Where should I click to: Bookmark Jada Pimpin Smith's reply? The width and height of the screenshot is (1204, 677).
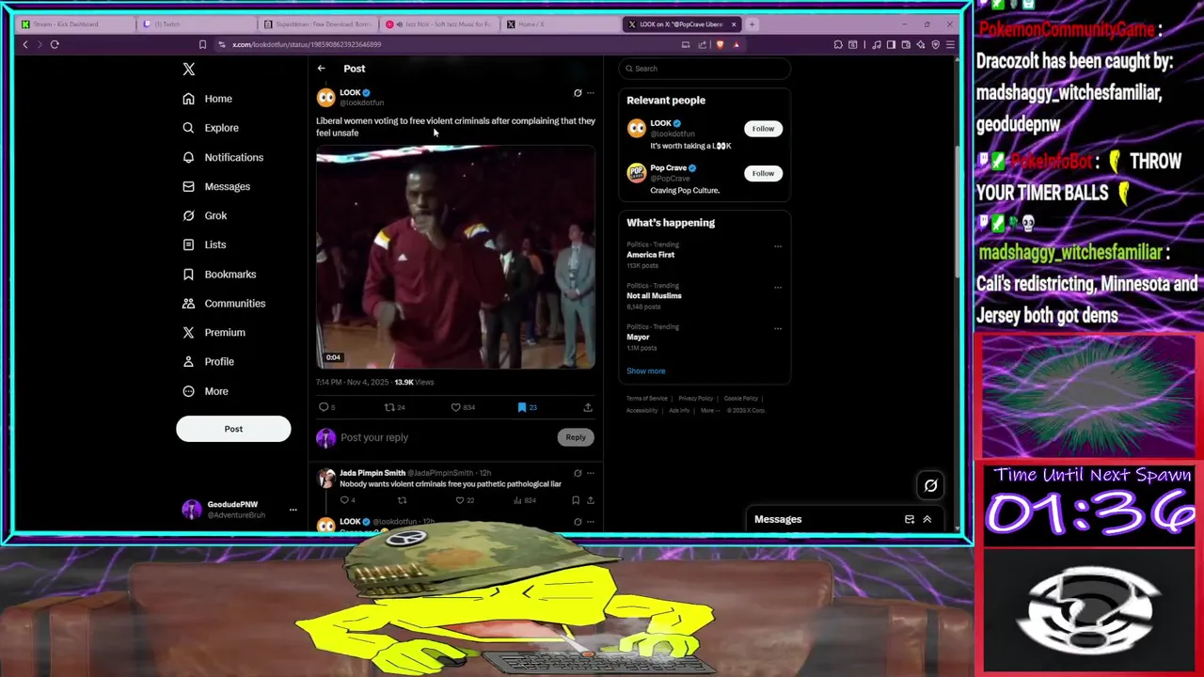(576, 500)
